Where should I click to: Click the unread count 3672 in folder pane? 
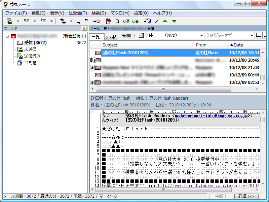pyautogui.click(x=81, y=43)
